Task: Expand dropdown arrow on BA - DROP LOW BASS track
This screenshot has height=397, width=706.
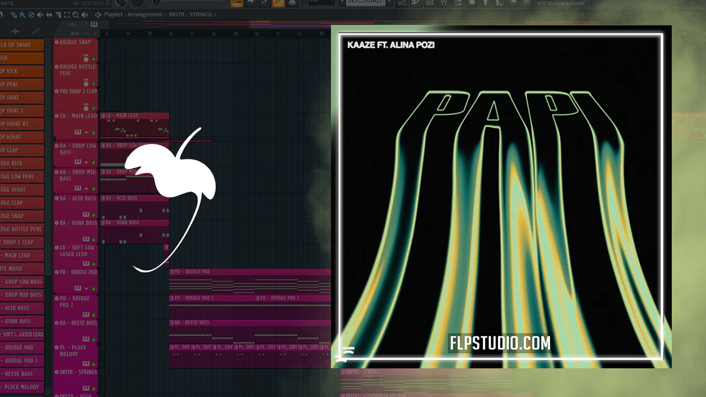Action: tap(86, 162)
